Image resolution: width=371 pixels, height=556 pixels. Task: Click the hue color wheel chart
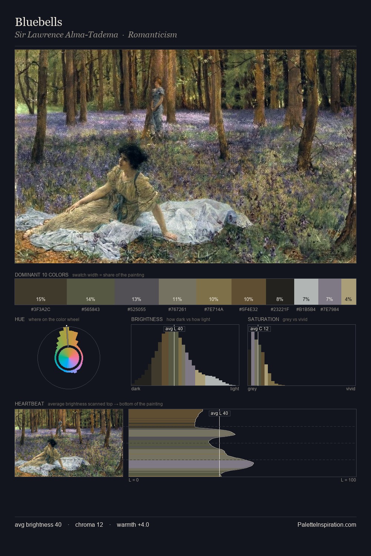point(69,357)
